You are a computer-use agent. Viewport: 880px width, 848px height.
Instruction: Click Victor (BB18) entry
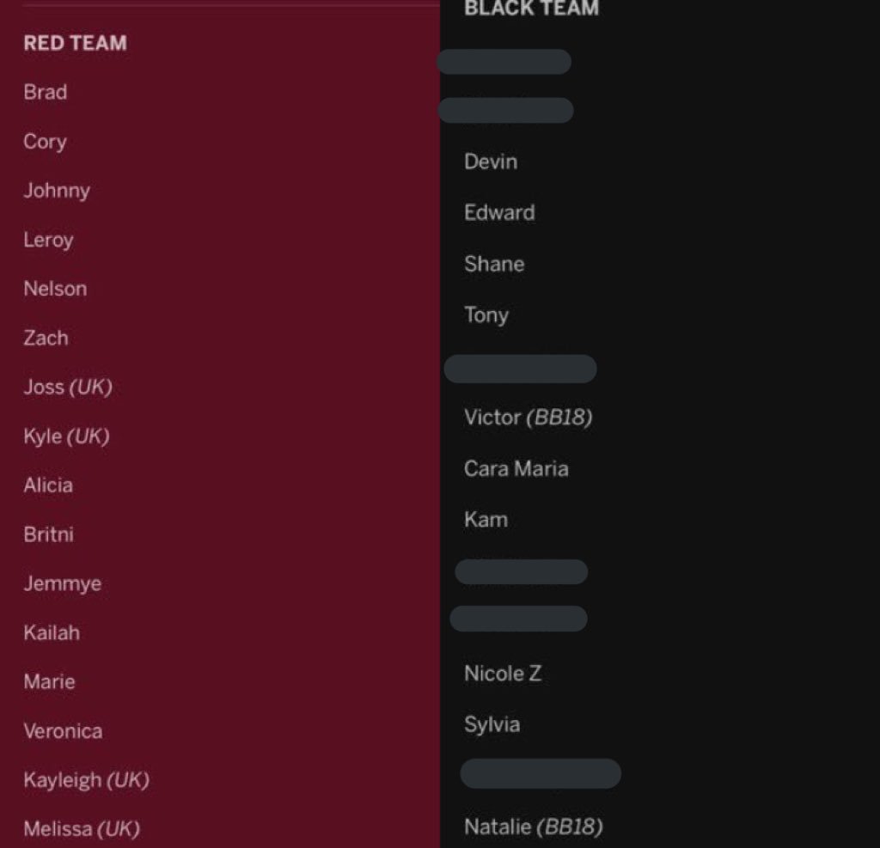(529, 417)
